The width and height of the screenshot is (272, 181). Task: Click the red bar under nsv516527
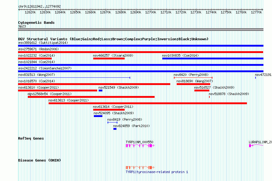pos(202,90)
